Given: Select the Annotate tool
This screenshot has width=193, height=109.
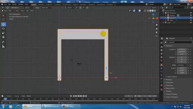Looking at the screenshot, I should 3,42.
